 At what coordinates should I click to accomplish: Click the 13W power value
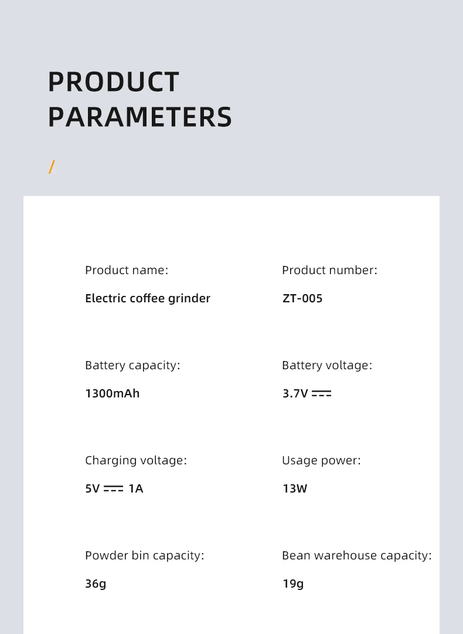pyautogui.click(x=295, y=489)
